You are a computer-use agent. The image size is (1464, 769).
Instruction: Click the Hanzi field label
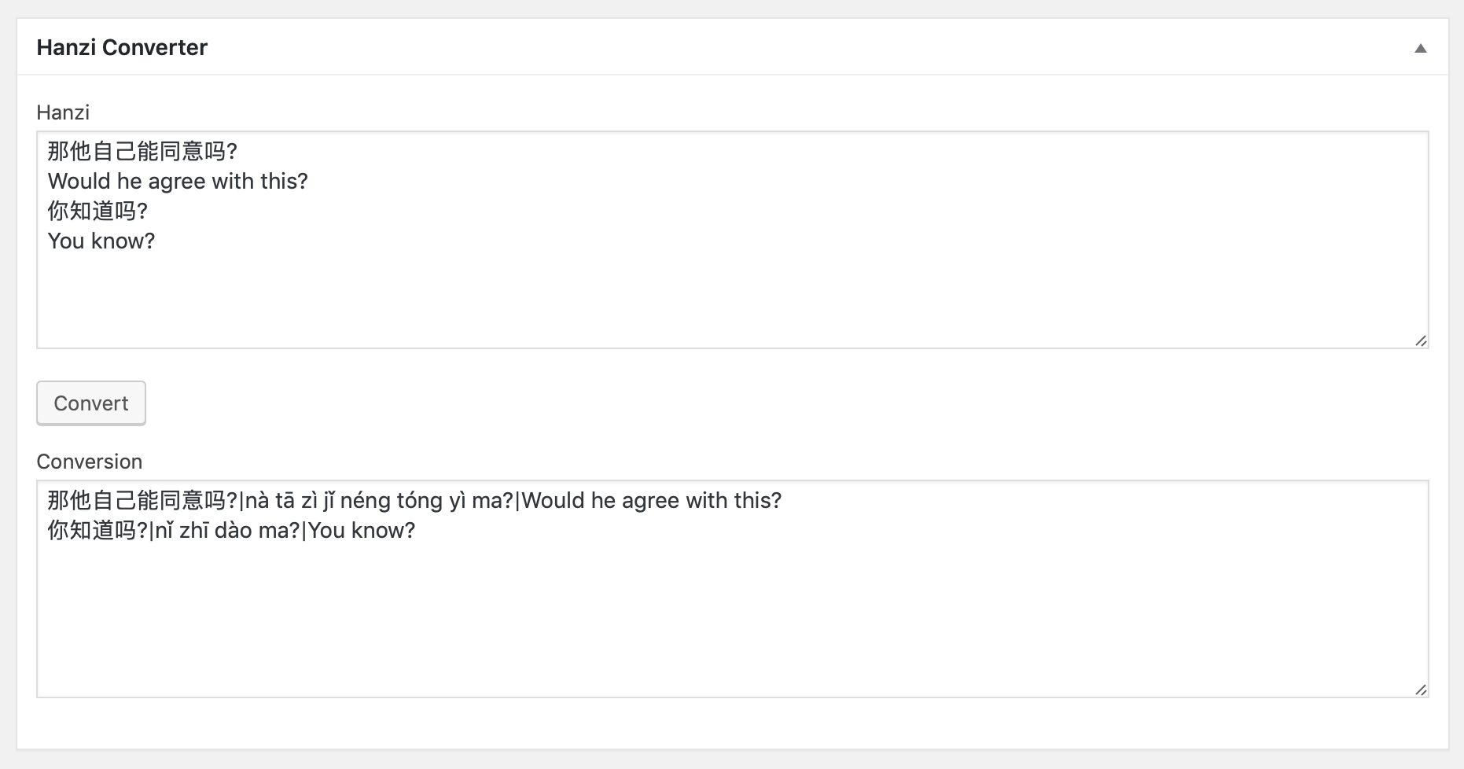63,112
